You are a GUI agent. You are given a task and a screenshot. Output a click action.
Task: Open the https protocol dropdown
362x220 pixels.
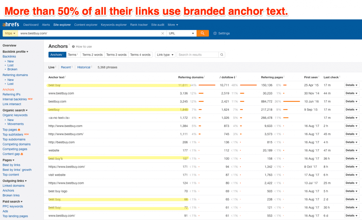[10, 33]
